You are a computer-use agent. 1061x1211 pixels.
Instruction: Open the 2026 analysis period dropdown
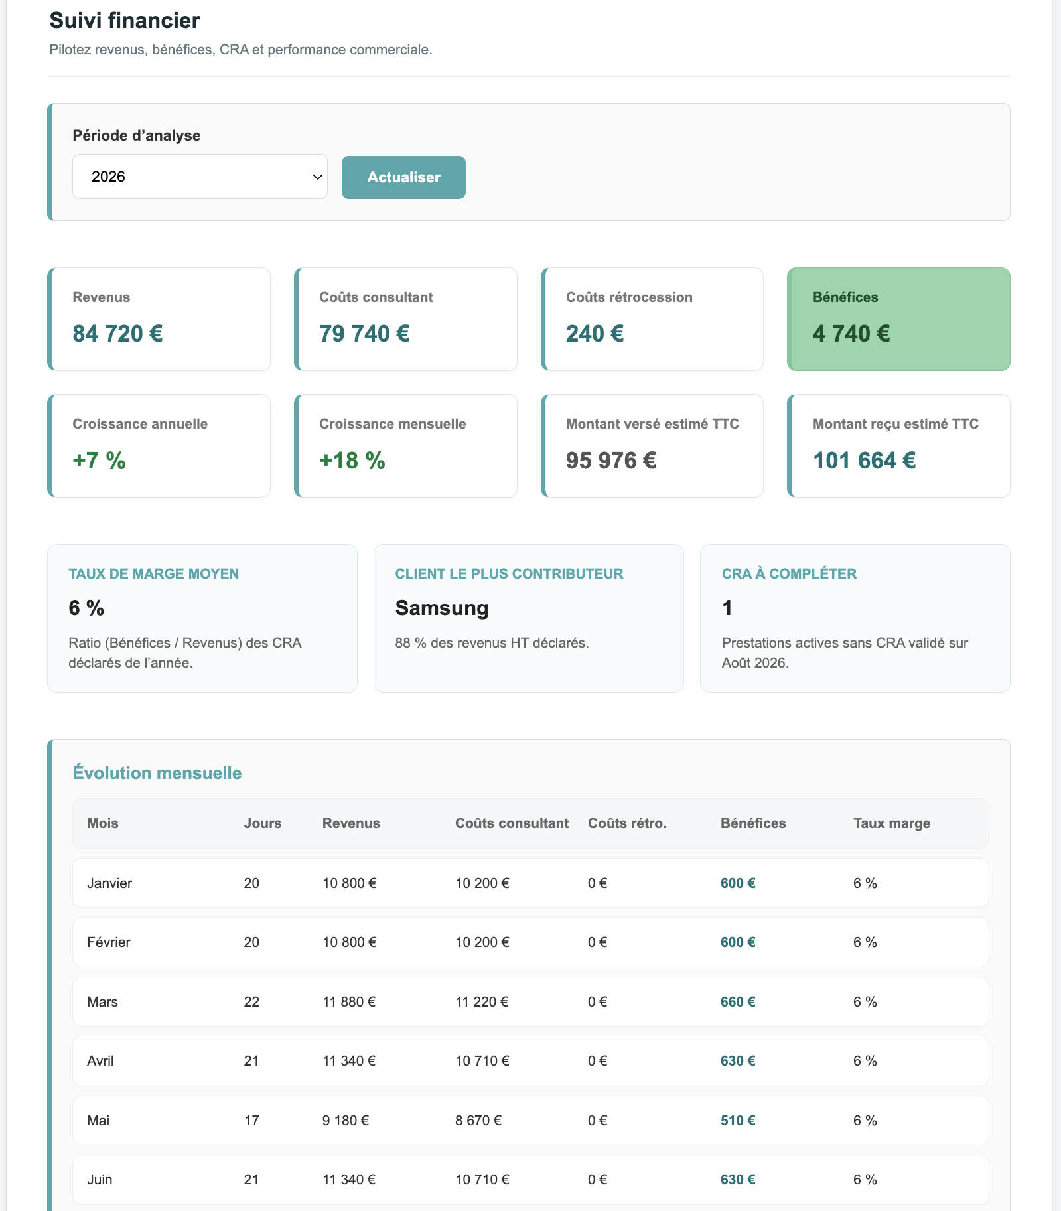tap(200, 177)
